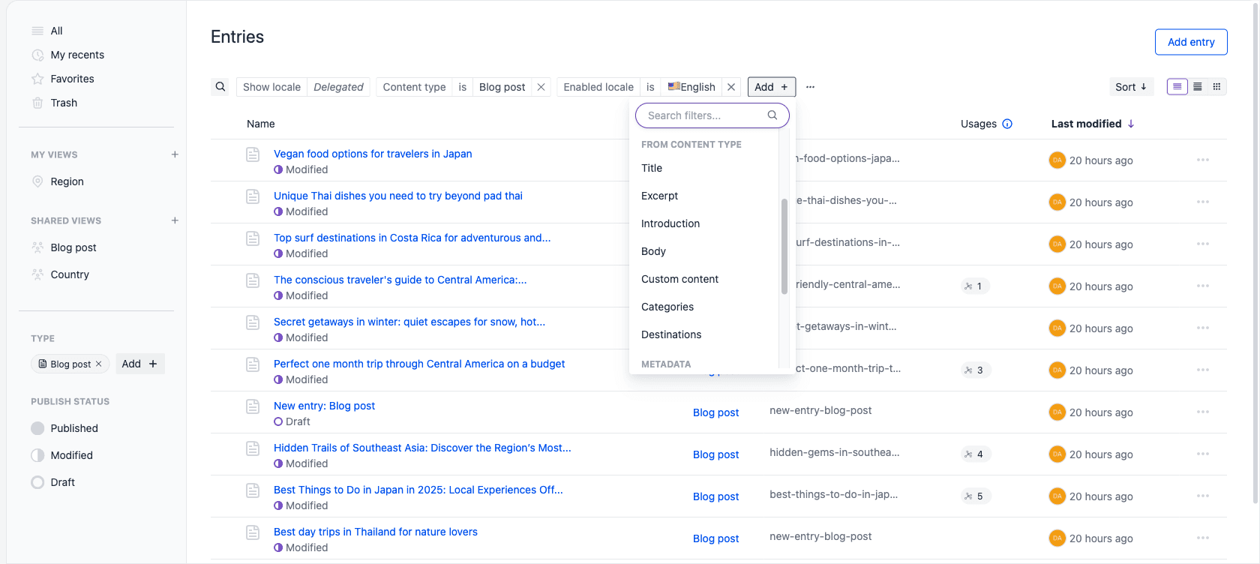Open the Favorites section
This screenshot has height=564, width=1260.
click(x=72, y=79)
